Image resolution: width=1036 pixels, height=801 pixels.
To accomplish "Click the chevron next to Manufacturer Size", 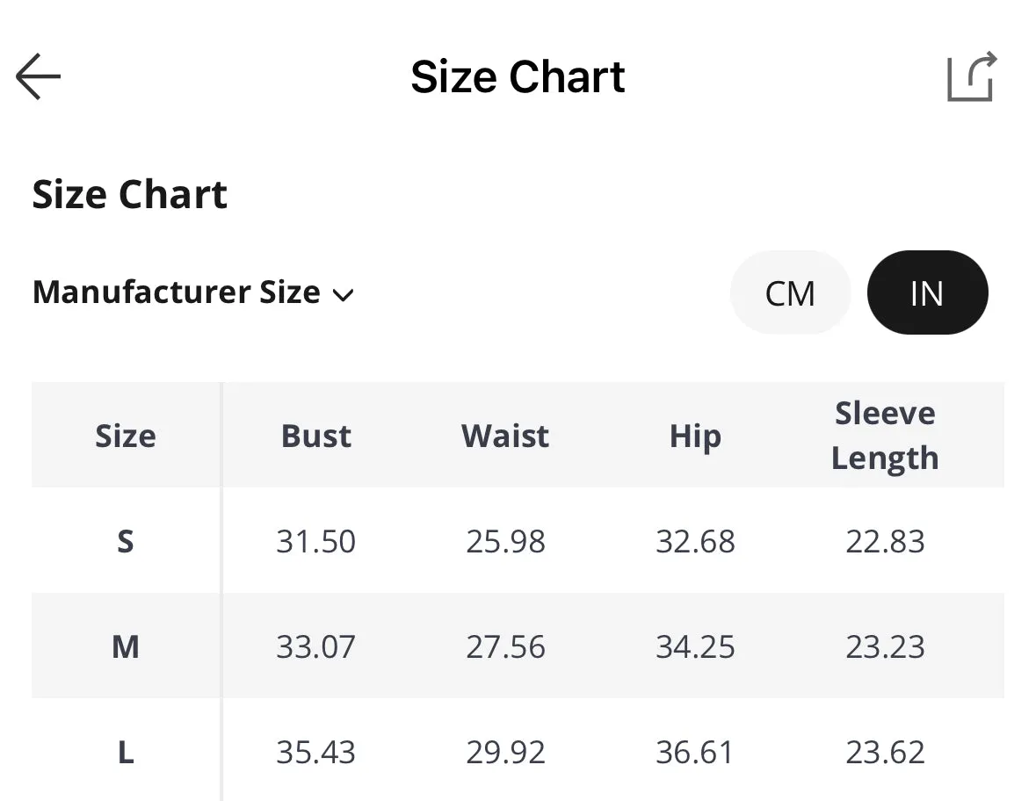I will point(343,295).
